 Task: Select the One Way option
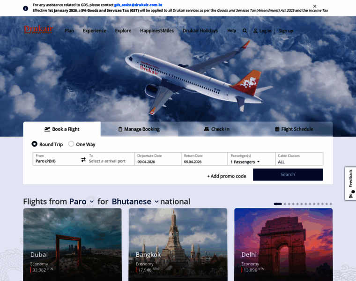tap(82, 144)
